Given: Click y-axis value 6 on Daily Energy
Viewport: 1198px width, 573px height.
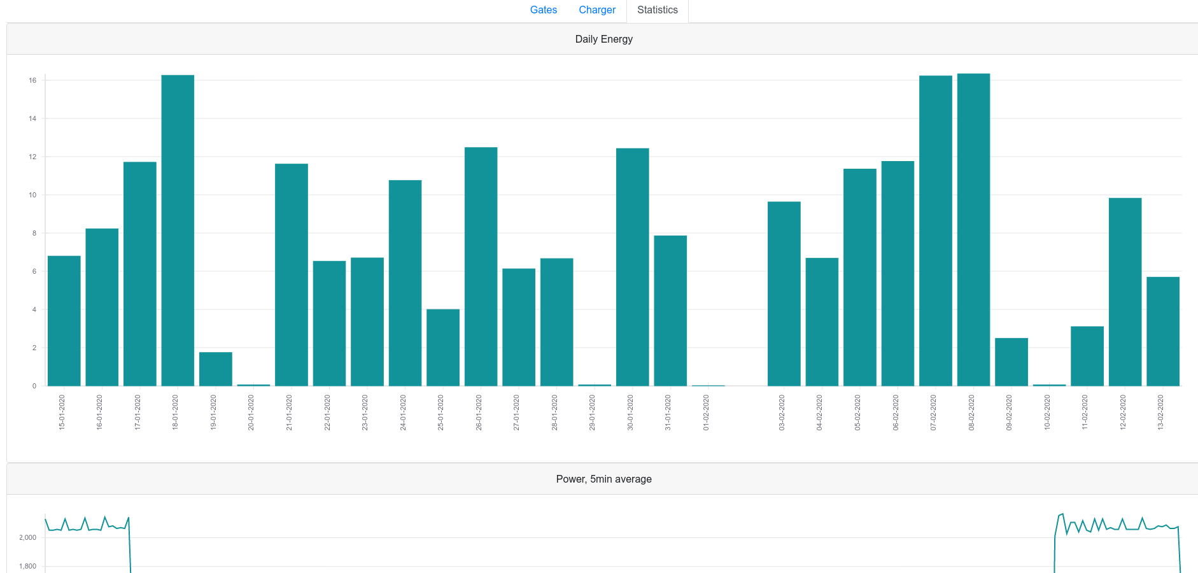Looking at the screenshot, I should [34, 271].
